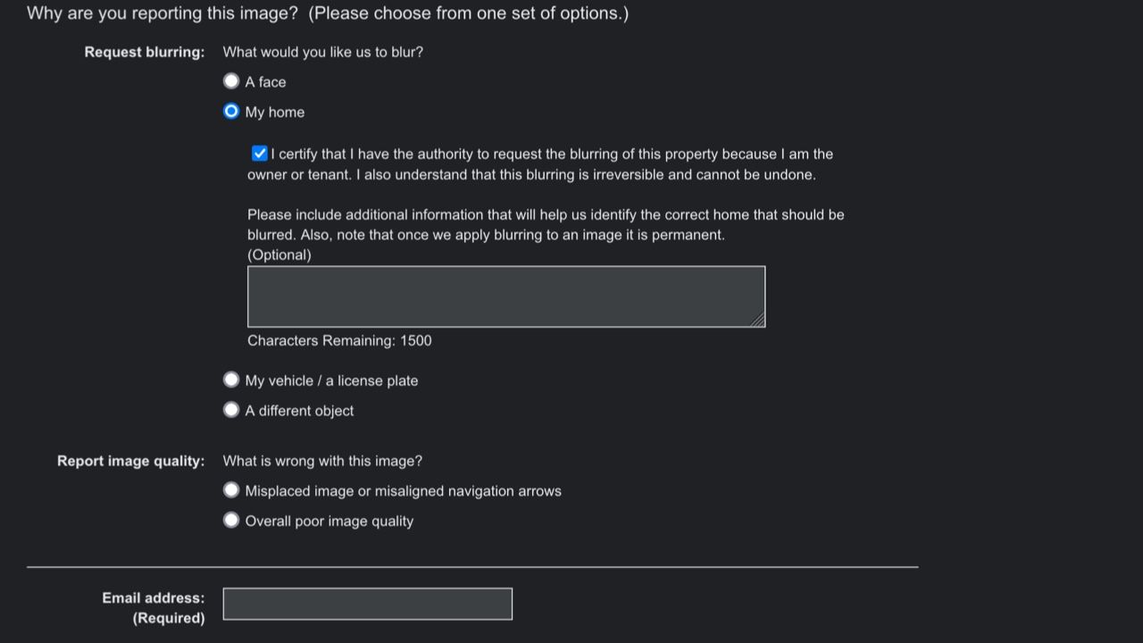The width and height of the screenshot is (1143, 643).
Task: Click the "Request blurring:" section heading
Action: (145, 53)
